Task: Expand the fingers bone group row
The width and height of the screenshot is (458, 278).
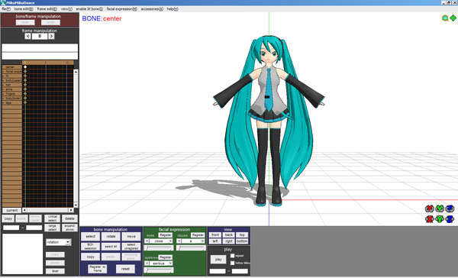Action: tap(4, 94)
